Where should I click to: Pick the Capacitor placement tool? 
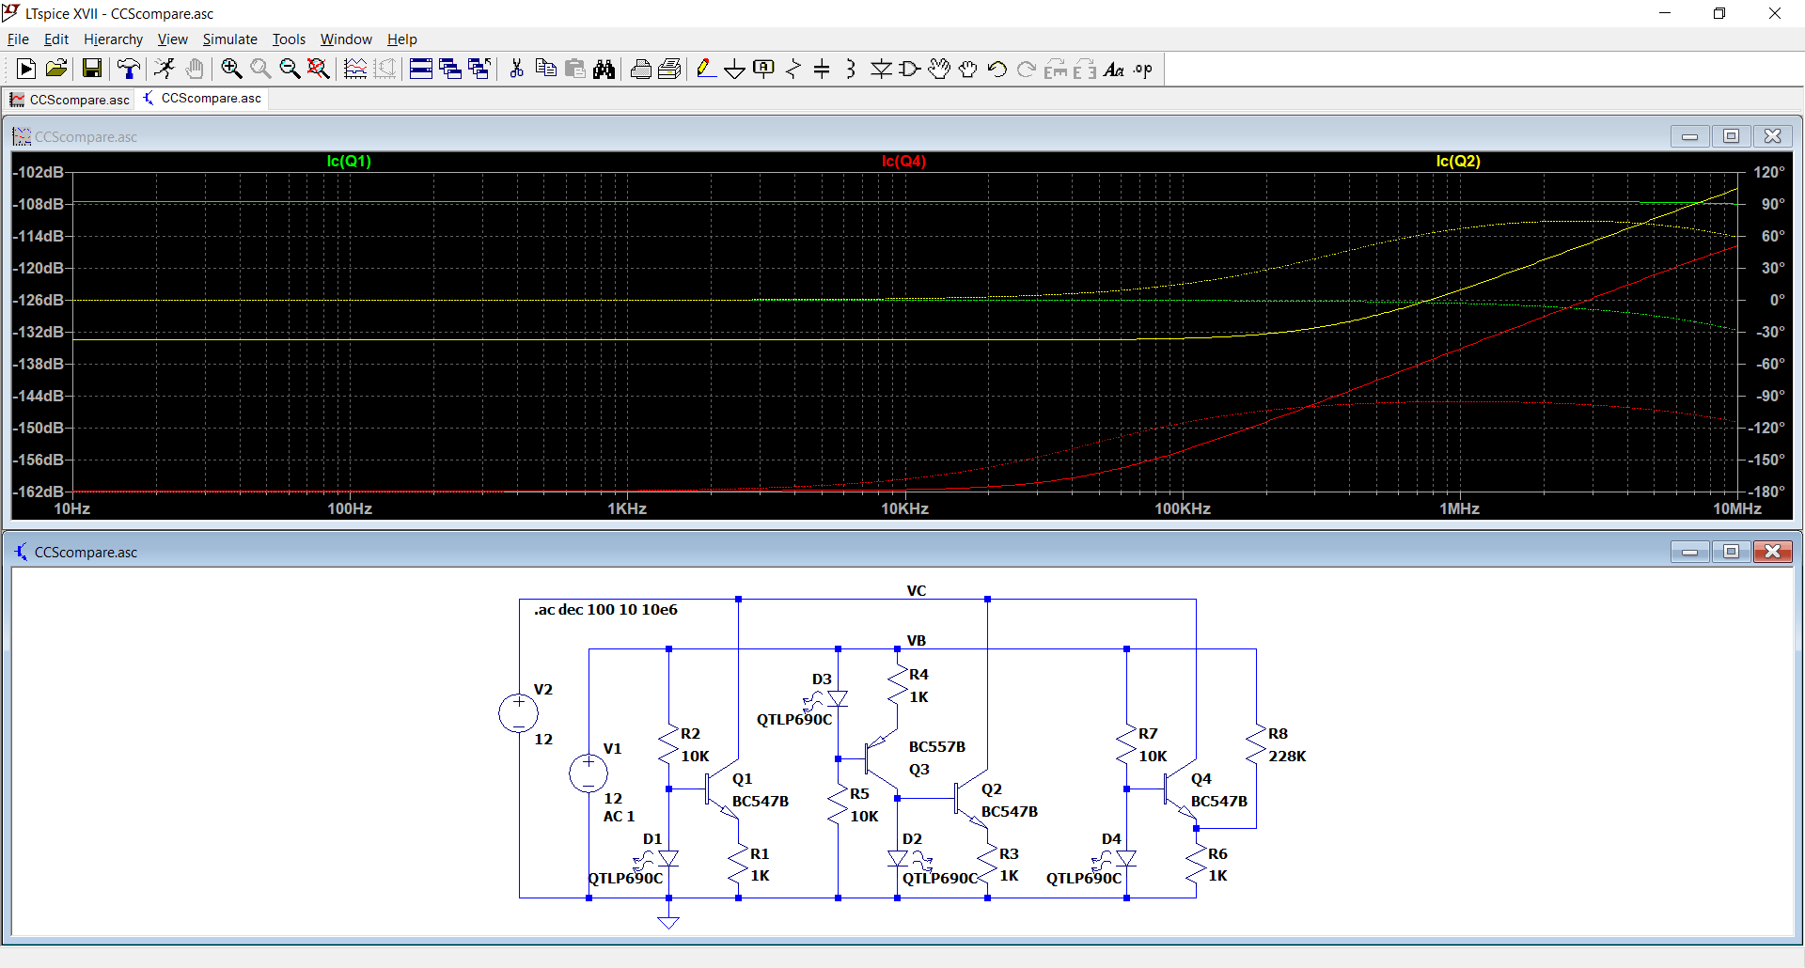tap(822, 69)
